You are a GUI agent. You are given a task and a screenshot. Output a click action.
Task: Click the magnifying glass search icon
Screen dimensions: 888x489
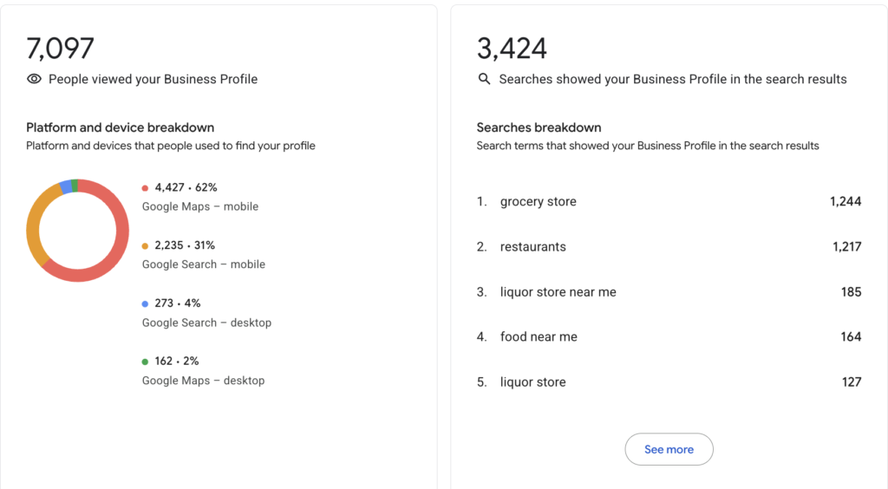pyautogui.click(x=484, y=79)
